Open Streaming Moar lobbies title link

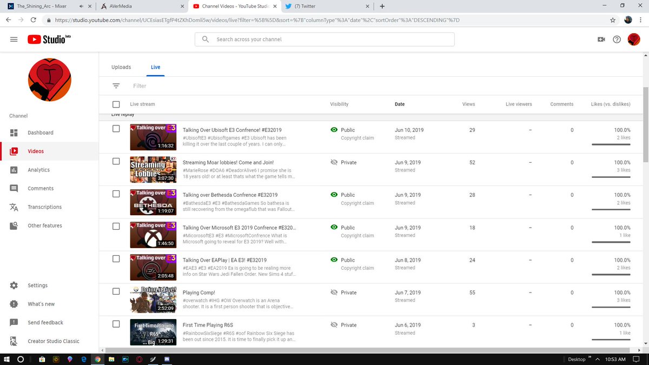[228, 162]
